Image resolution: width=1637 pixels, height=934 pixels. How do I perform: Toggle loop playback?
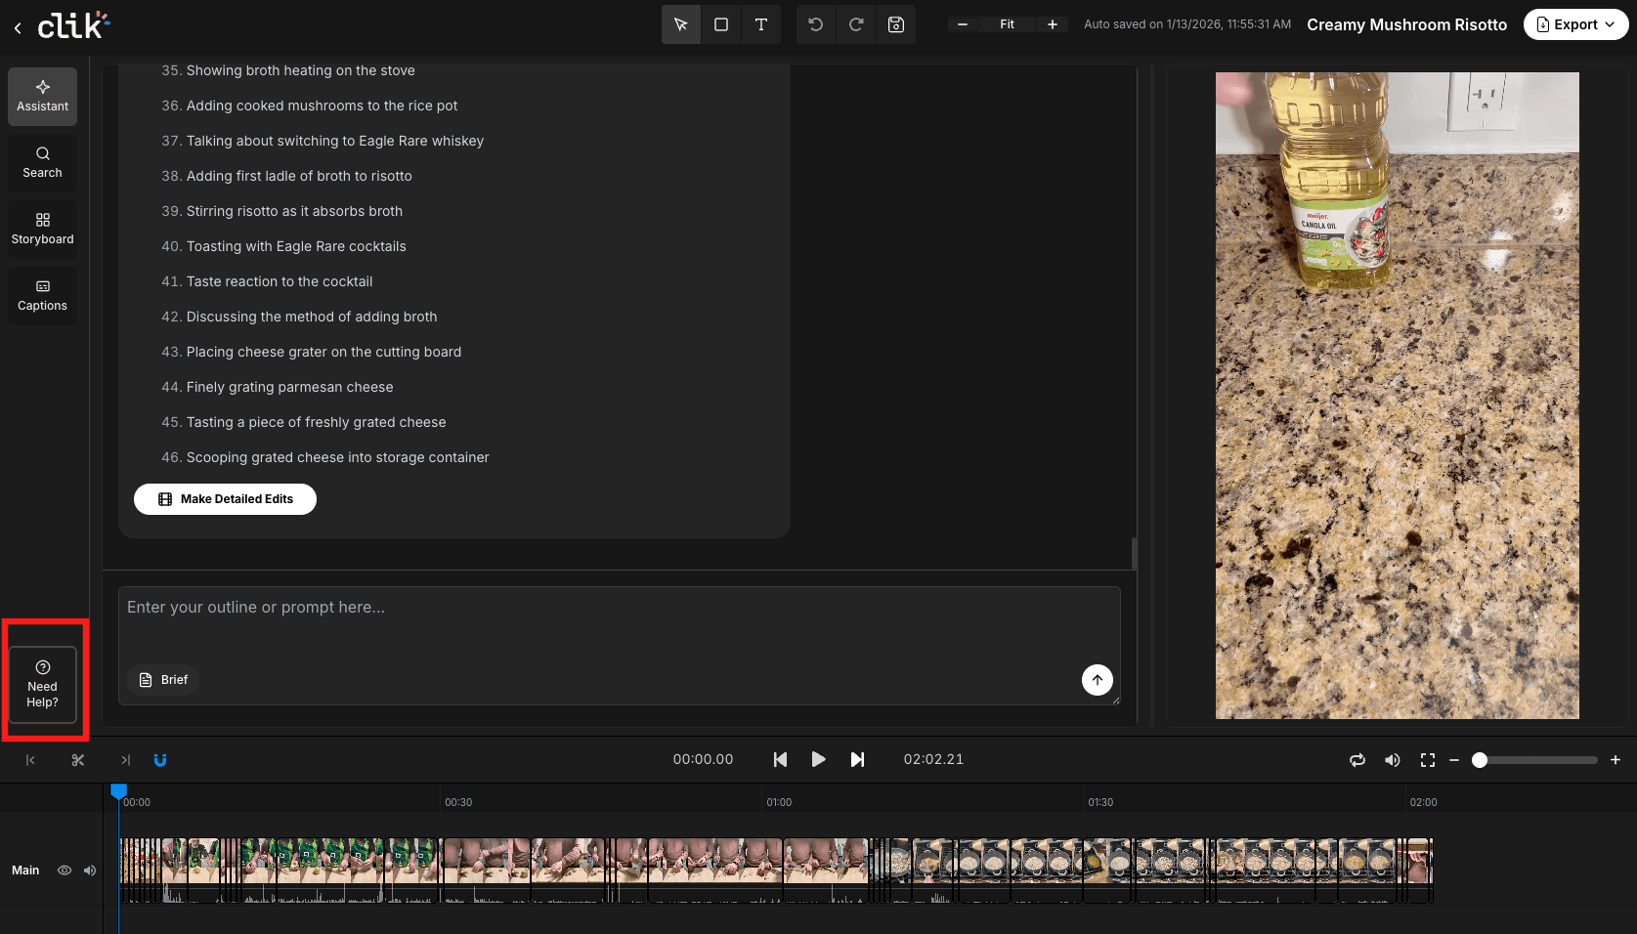1357,760
